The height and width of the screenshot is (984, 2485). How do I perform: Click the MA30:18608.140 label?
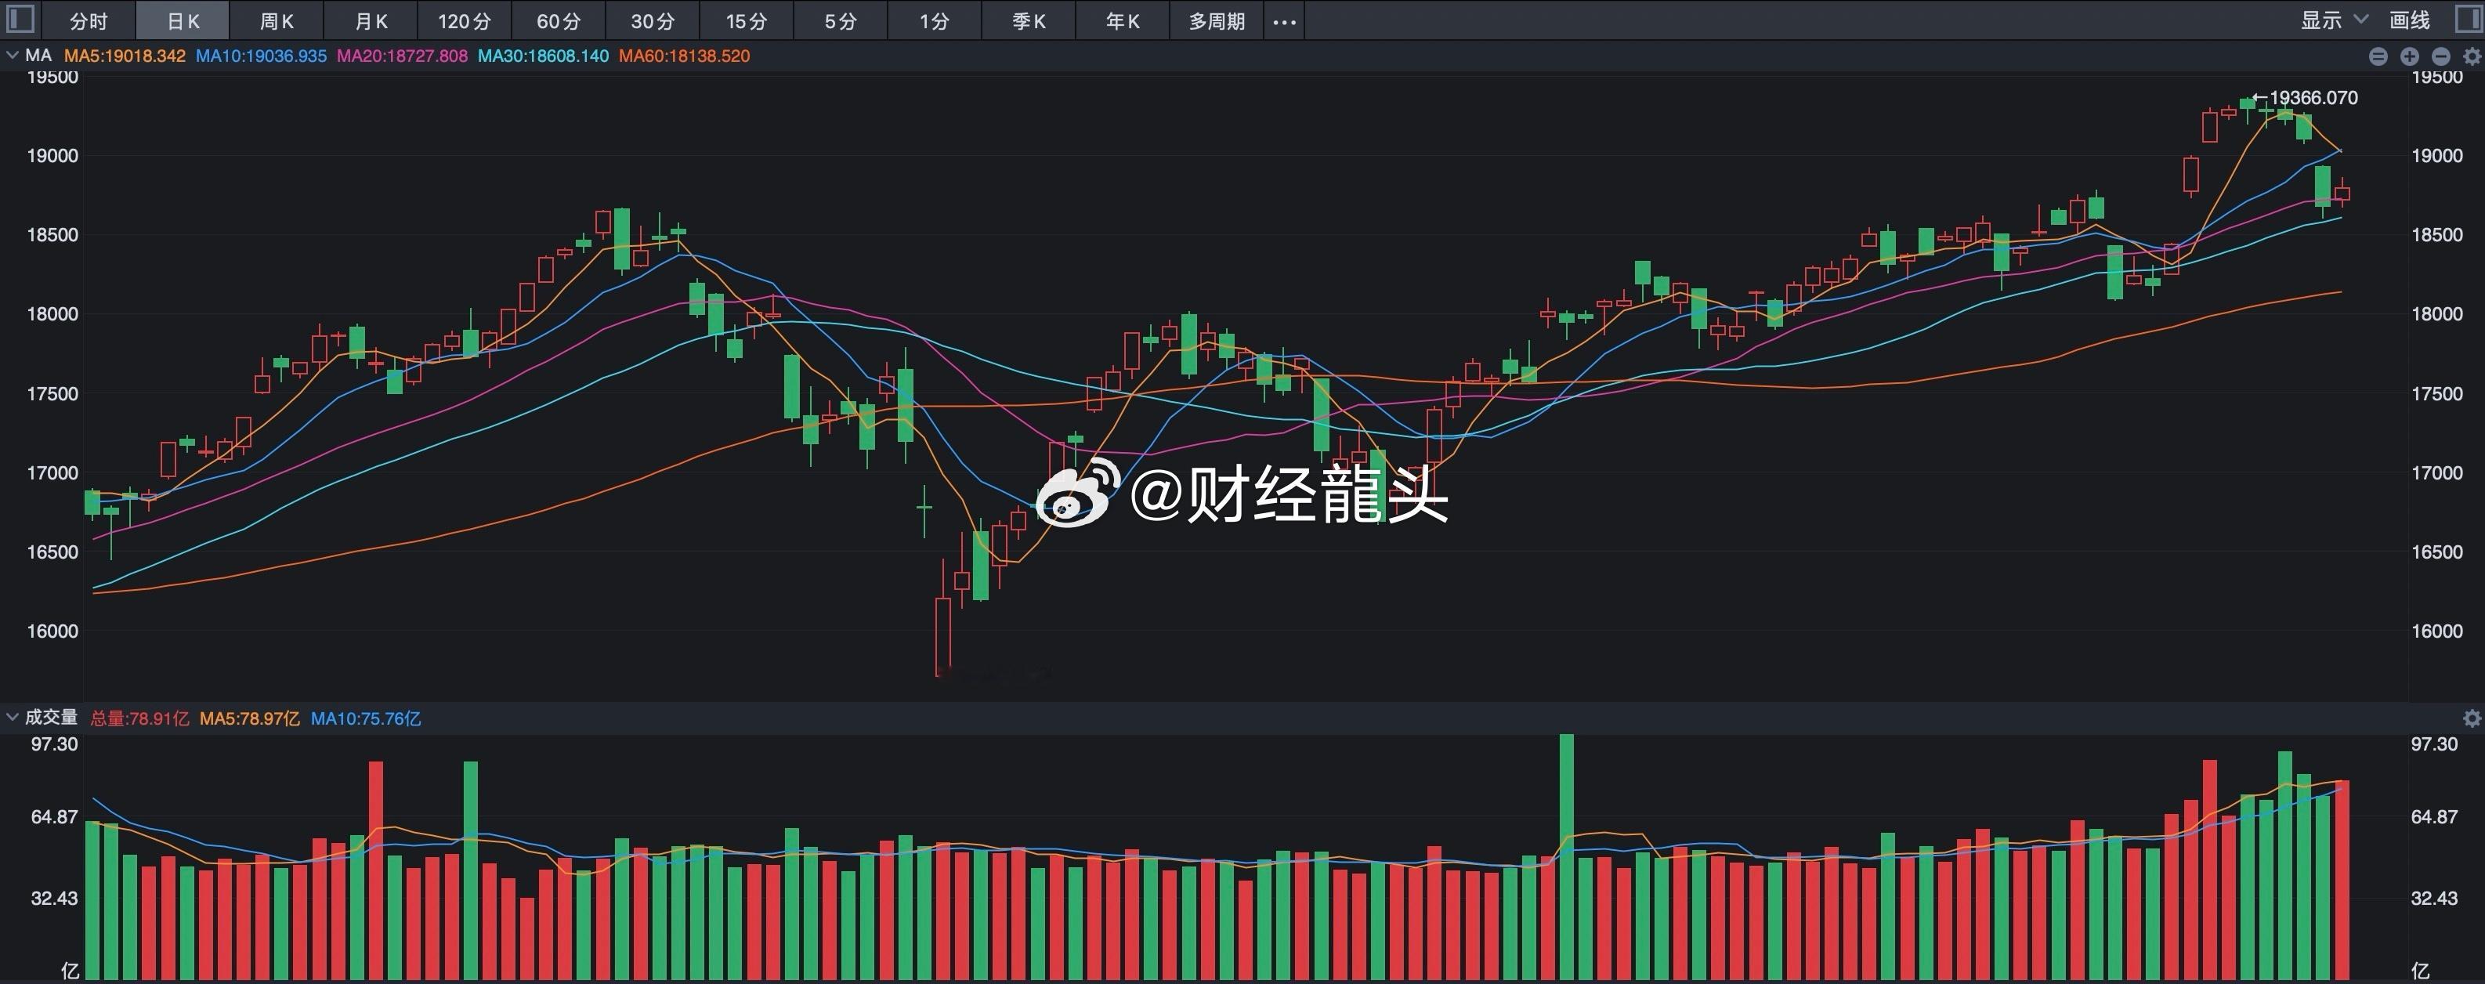pyautogui.click(x=543, y=56)
